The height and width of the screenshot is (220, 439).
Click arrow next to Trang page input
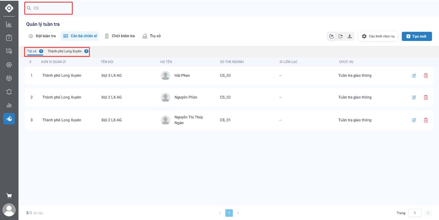428,213
